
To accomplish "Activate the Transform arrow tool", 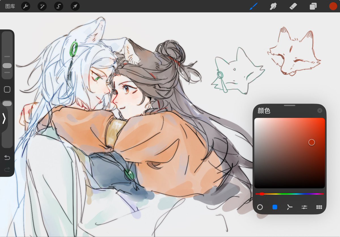I will pos(75,6).
